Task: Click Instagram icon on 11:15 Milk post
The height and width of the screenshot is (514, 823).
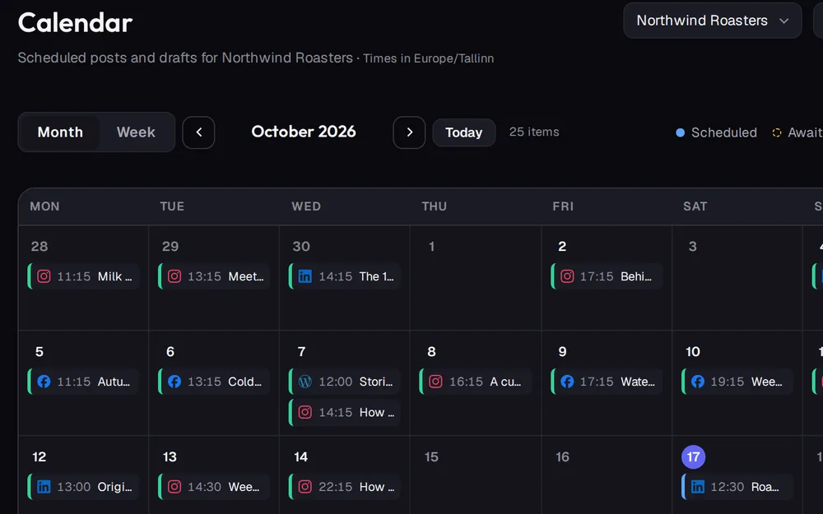Action: pos(44,276)
